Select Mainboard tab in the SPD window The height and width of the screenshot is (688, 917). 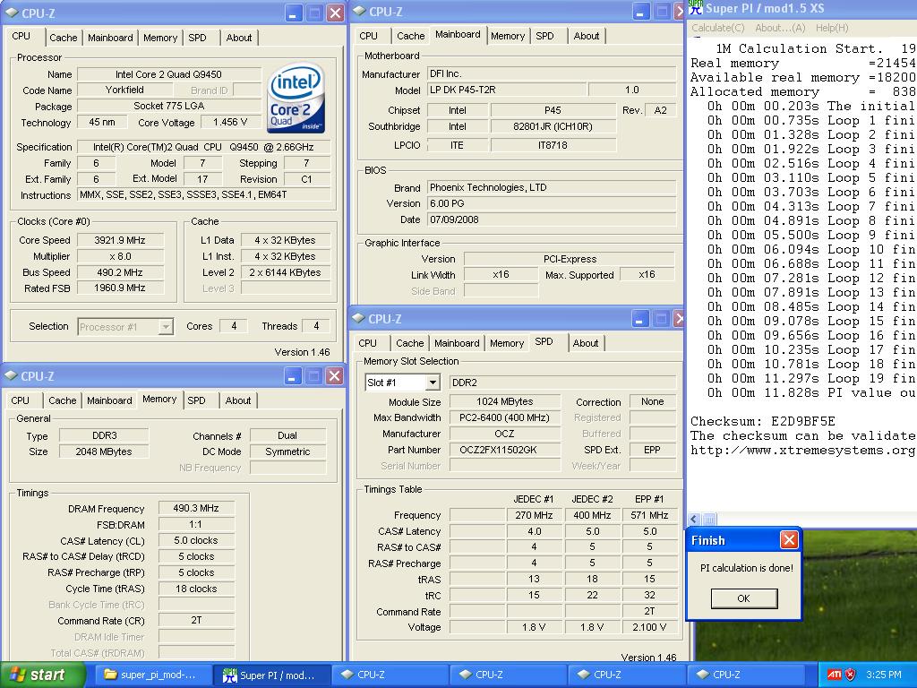pos(456,343)
